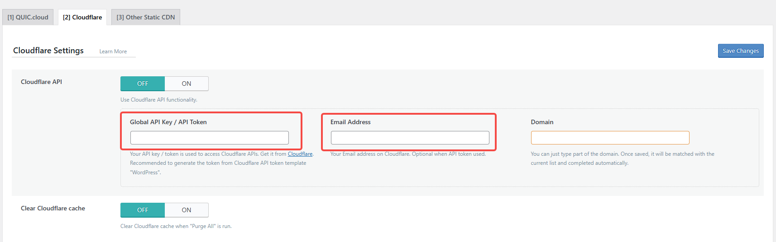The width and height of the screenshot is (776, 242).
Task: Enable Cloudflare API with ON
Action: (187, 84)
